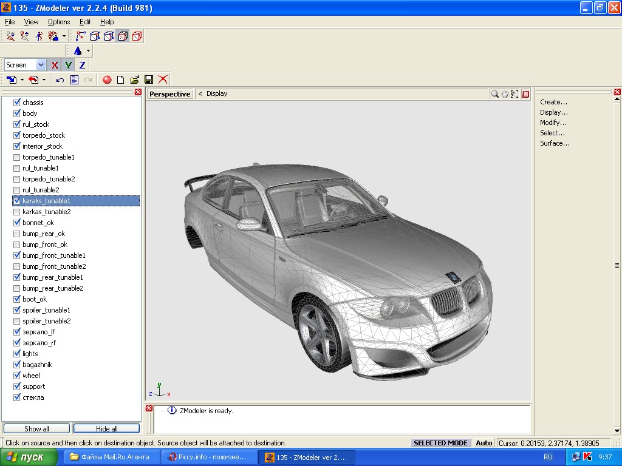Click the blue cone pivot icon
The height and width of the screenshot is (466, 622).
pos(78,51)
